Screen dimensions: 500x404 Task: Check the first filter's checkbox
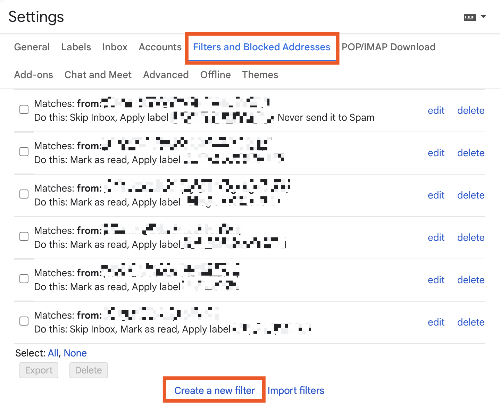24,109
